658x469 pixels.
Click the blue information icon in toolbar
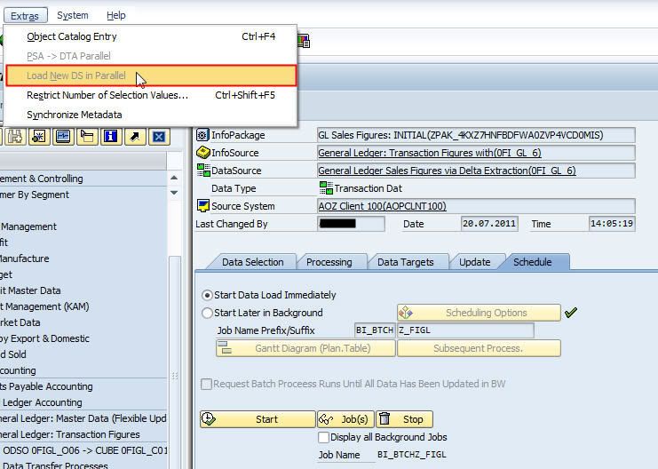[x=111, y=136]
